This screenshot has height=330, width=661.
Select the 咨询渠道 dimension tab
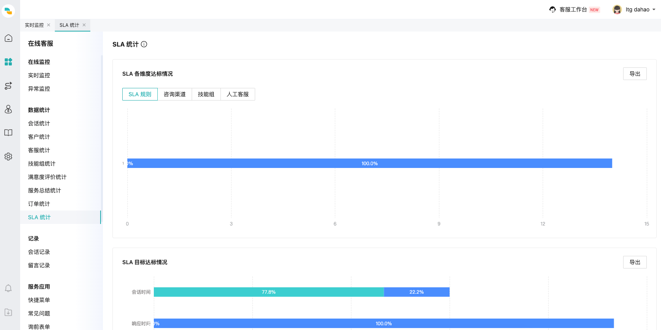(x=174, y=94)
